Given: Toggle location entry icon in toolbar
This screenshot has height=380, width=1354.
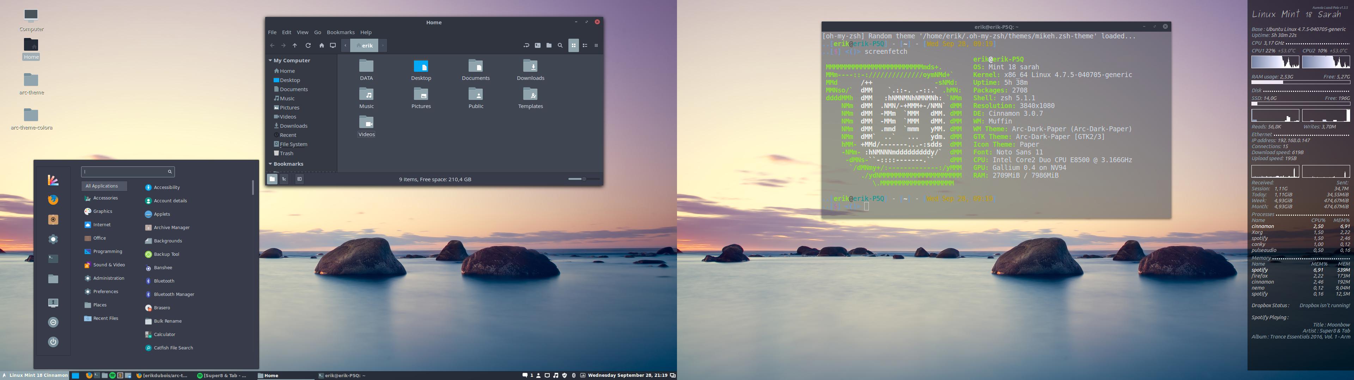Looking at the screenshot, I should point(526,46).
